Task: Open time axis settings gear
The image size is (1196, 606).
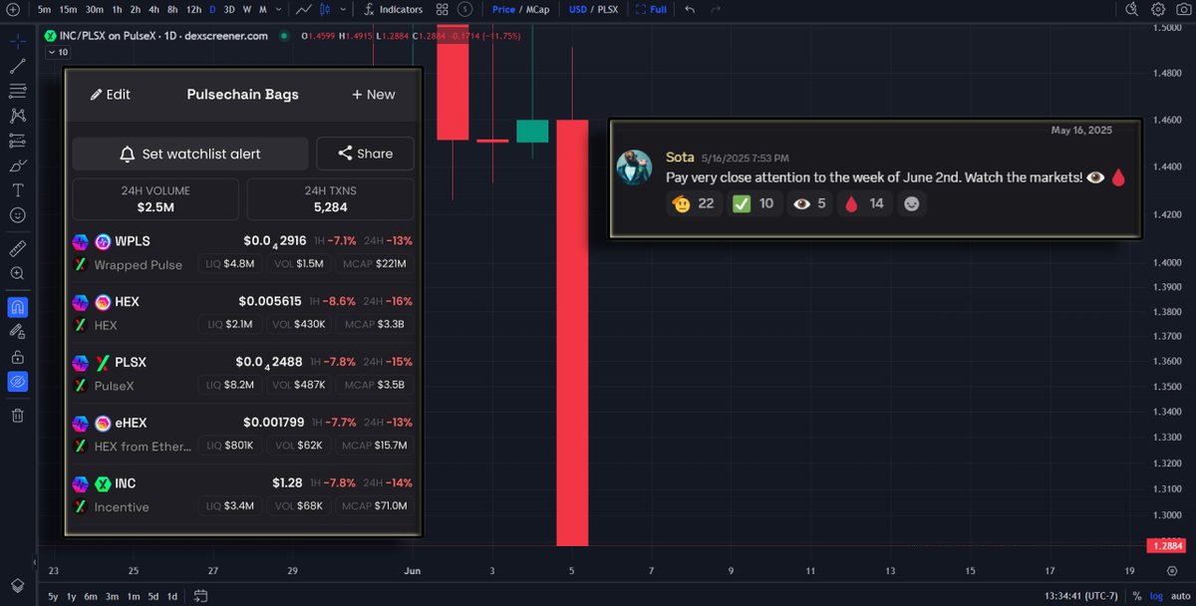Action: (x=1171, y=571)
